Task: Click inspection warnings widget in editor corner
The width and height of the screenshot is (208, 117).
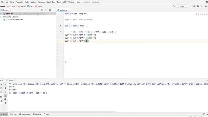Action: click(x=201, y=14)
